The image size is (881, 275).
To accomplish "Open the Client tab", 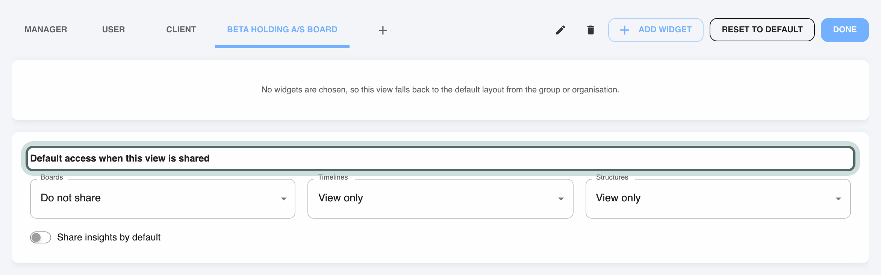I will [x=181, y=30].
